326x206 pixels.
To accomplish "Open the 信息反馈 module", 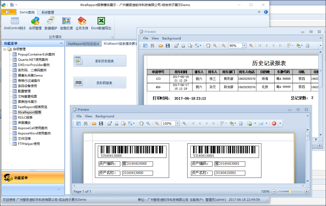I will [66, 23].
